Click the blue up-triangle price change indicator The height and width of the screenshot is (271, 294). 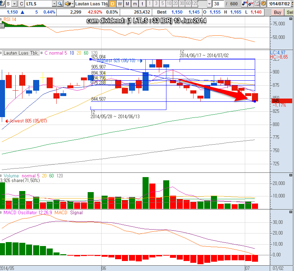pyautogui.click(x=22, y=12)
